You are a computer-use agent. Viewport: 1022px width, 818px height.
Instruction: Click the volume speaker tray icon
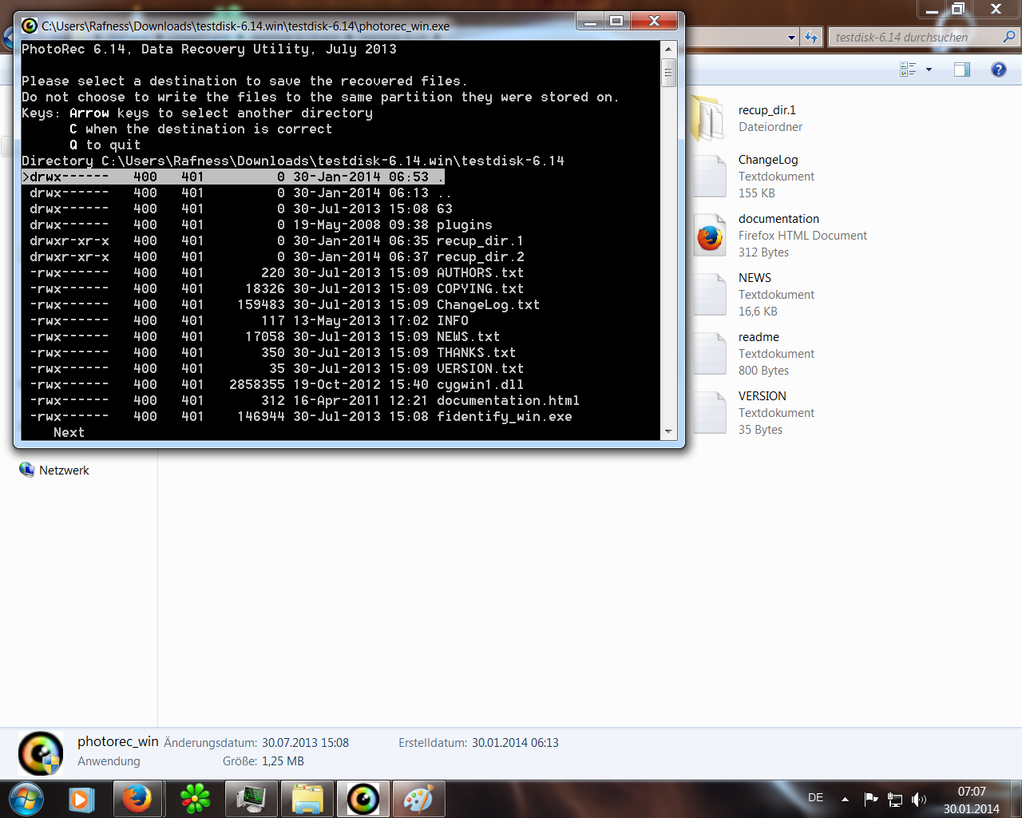pyautogui.click(x=919, y=799)
